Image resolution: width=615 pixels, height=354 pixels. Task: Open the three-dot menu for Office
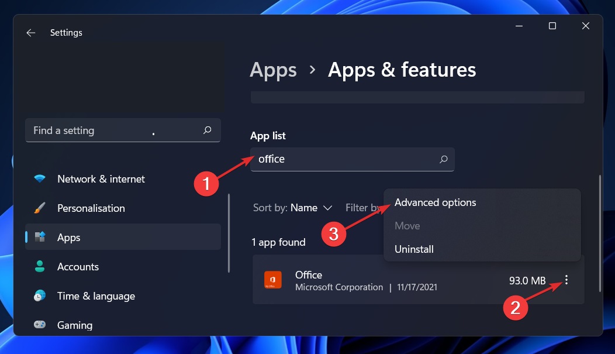(x=566, y=280)
